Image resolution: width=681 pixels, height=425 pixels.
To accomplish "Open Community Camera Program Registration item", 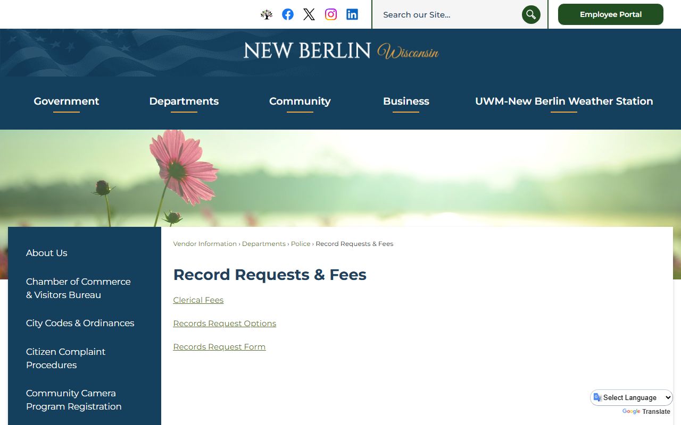I will 73,399.
